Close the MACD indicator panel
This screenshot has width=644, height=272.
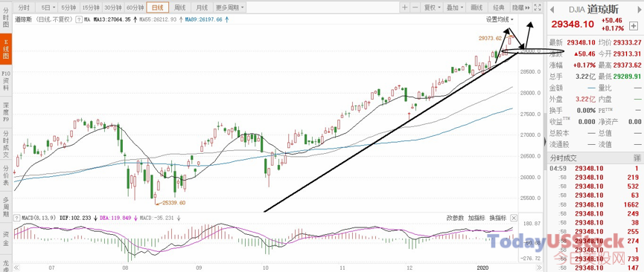coord(514,218)
